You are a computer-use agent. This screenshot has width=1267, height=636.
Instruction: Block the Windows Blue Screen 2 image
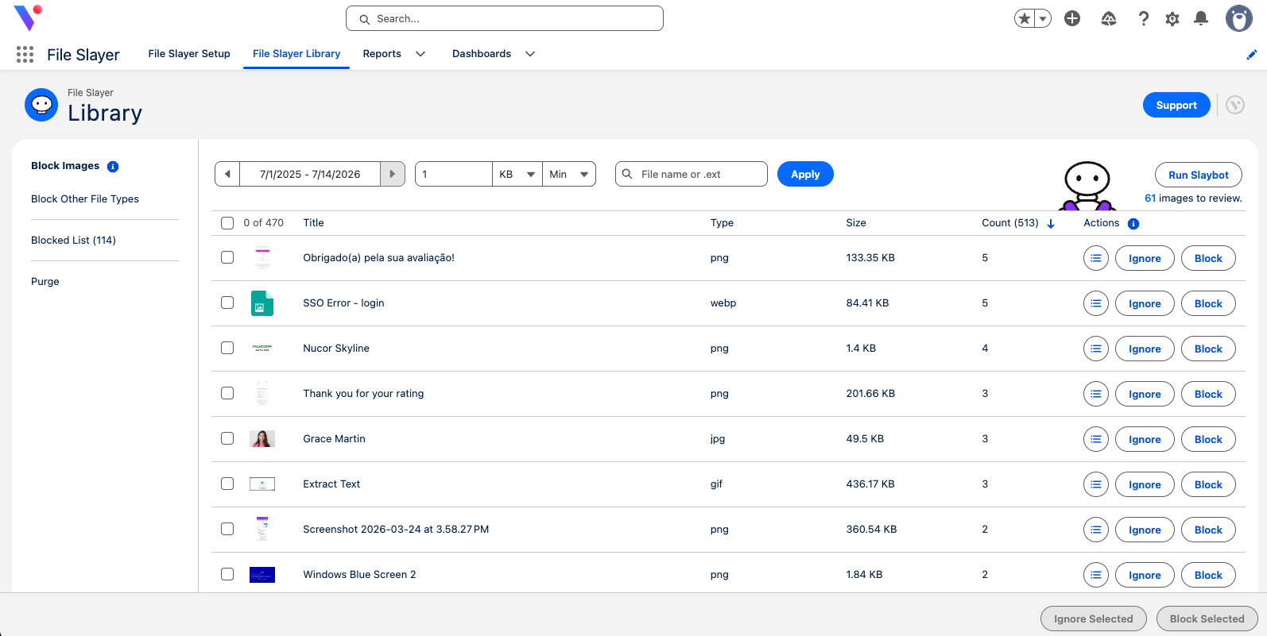tap(1208, 575)
